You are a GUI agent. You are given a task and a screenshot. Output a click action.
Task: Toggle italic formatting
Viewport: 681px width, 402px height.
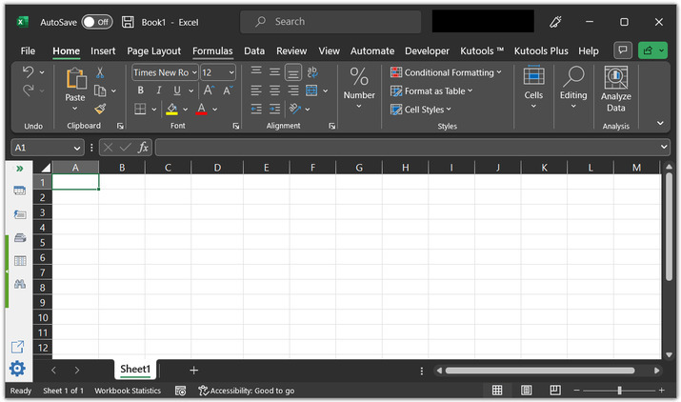(x=158, y=90)
